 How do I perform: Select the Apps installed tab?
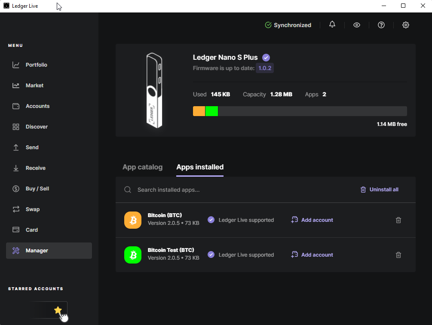point(200,167)
